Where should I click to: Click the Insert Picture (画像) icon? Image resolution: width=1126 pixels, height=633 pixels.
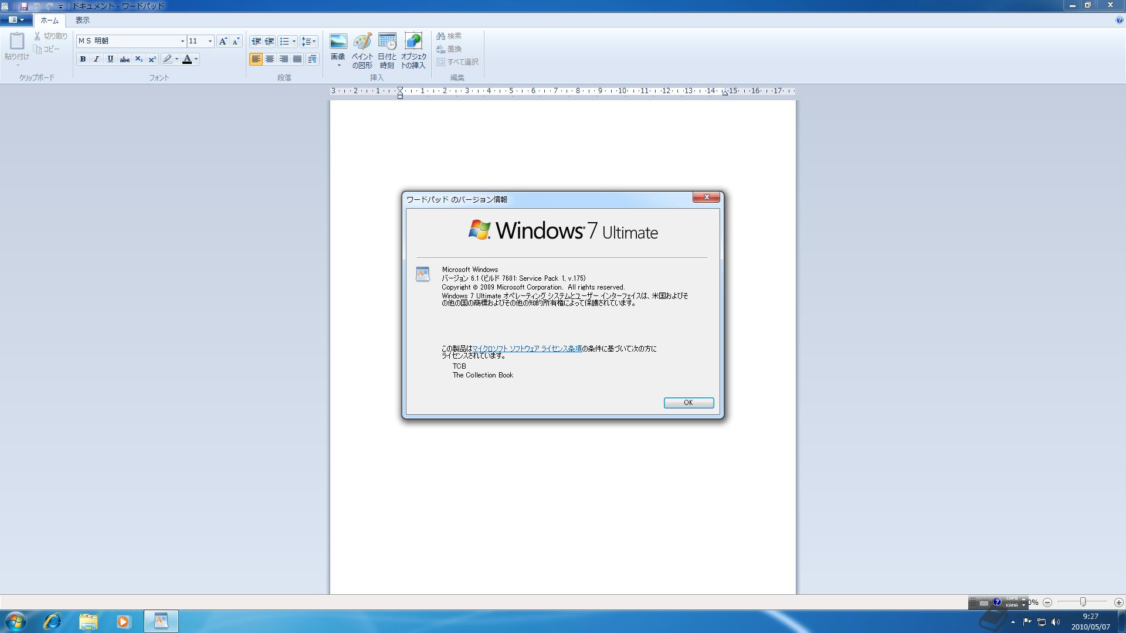point(338,42)
